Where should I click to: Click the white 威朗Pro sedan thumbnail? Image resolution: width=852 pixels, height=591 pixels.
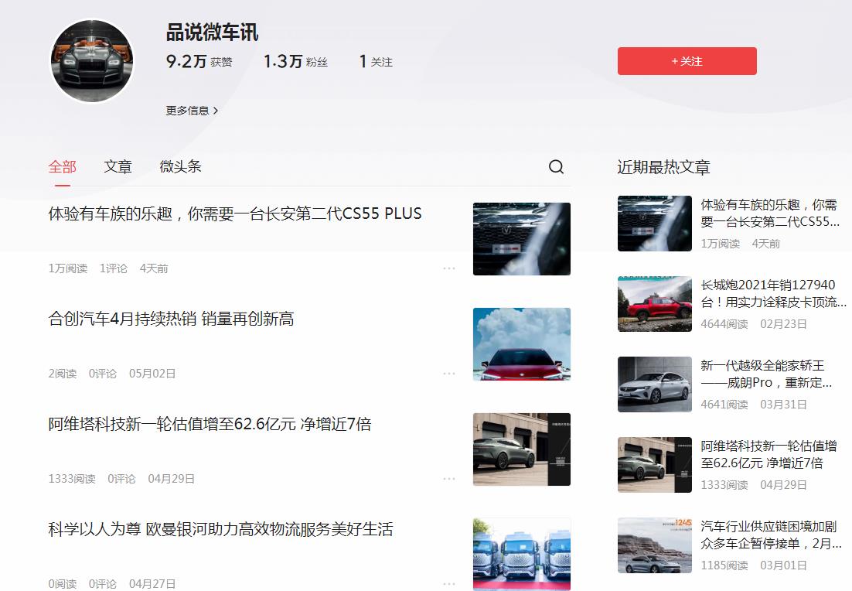[x=655, y=384]
